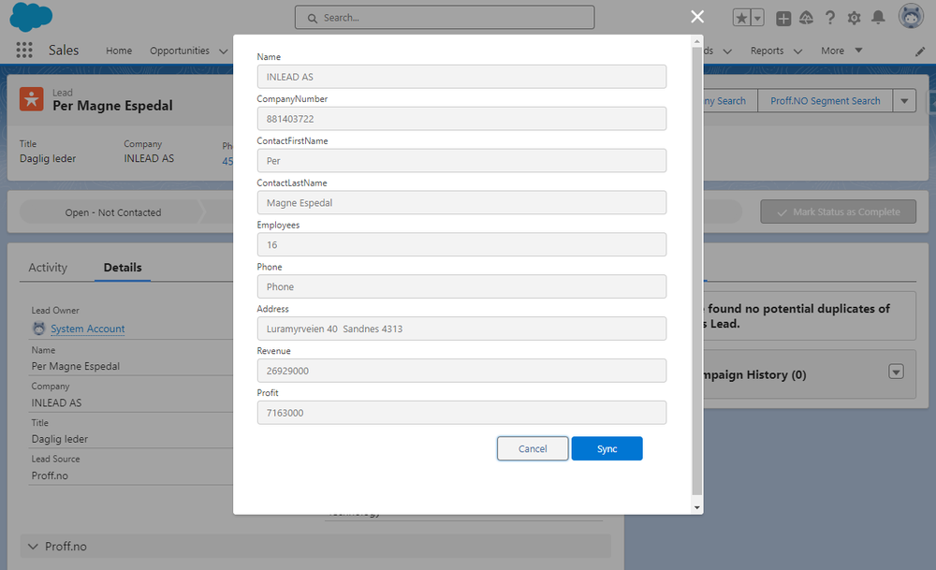The height and width of the screenshot is (570, 936).
Task: Click the Daglig leder title in header
Action: [48, 159]
